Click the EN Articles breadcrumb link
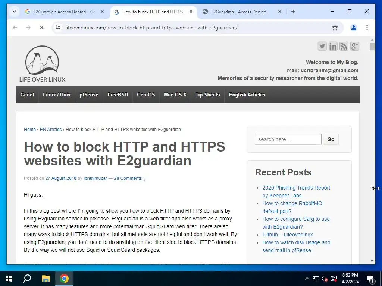Image resolution: width=382 pixels, height=286 pixels. (51, 130)
